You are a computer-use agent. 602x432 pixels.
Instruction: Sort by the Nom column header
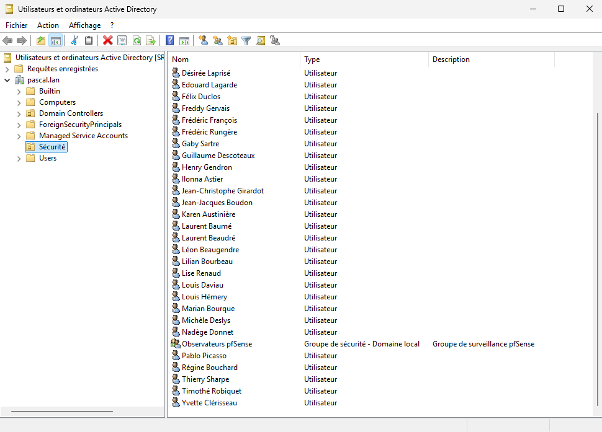pyautogui.click(x=234, y=60)
